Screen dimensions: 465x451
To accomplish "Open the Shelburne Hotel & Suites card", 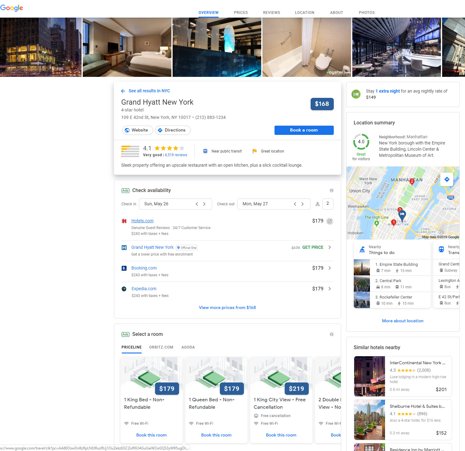I will tap(403, 420).
